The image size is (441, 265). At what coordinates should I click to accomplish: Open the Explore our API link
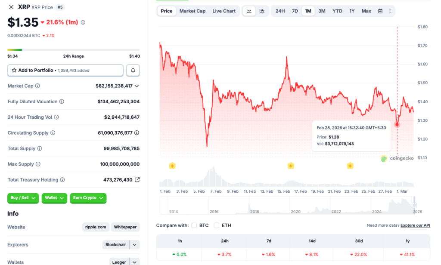[x=415, y=225]
